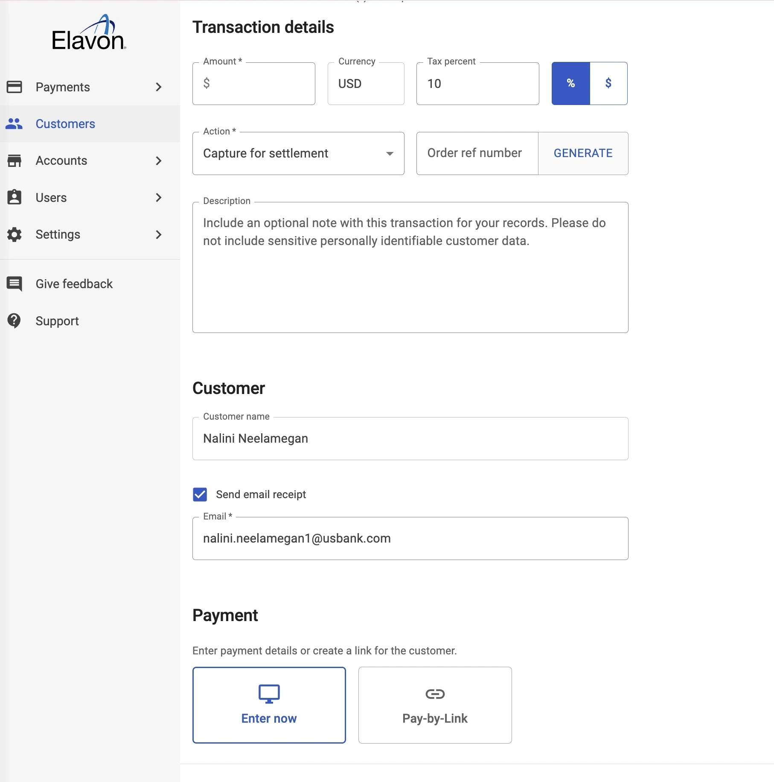Expand the Accounts menu chevron
Viewport: 774px width, 782px height.
point(159,161)
